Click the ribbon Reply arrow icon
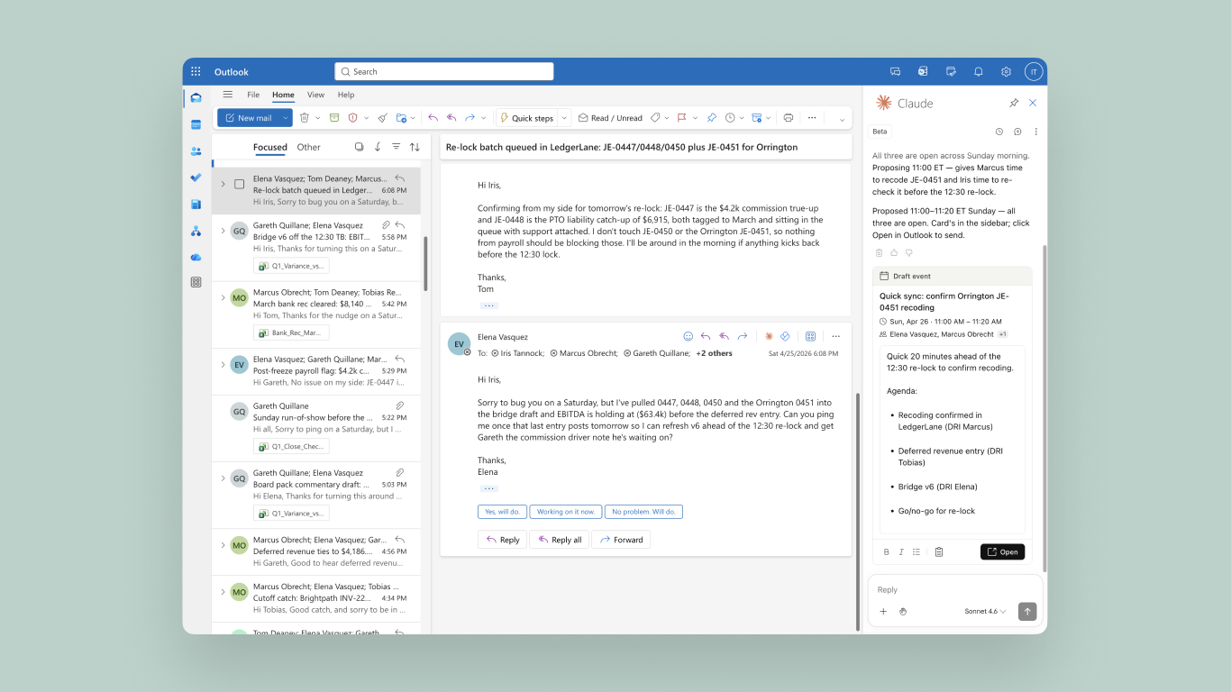The image size is (1231, 692). (433, 118)
